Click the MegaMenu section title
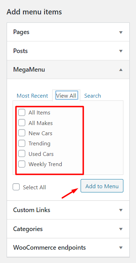136x263 pixels. pyautogui.click(x=29, y=70)
